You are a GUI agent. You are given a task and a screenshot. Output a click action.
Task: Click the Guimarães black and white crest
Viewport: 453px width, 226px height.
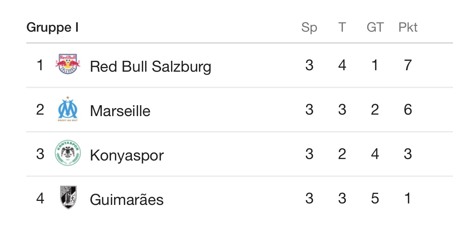68,197
